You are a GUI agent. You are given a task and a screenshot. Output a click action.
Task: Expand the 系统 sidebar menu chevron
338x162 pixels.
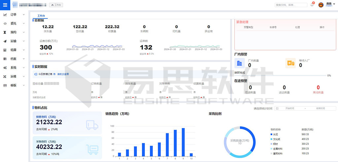tap(24, 67)
